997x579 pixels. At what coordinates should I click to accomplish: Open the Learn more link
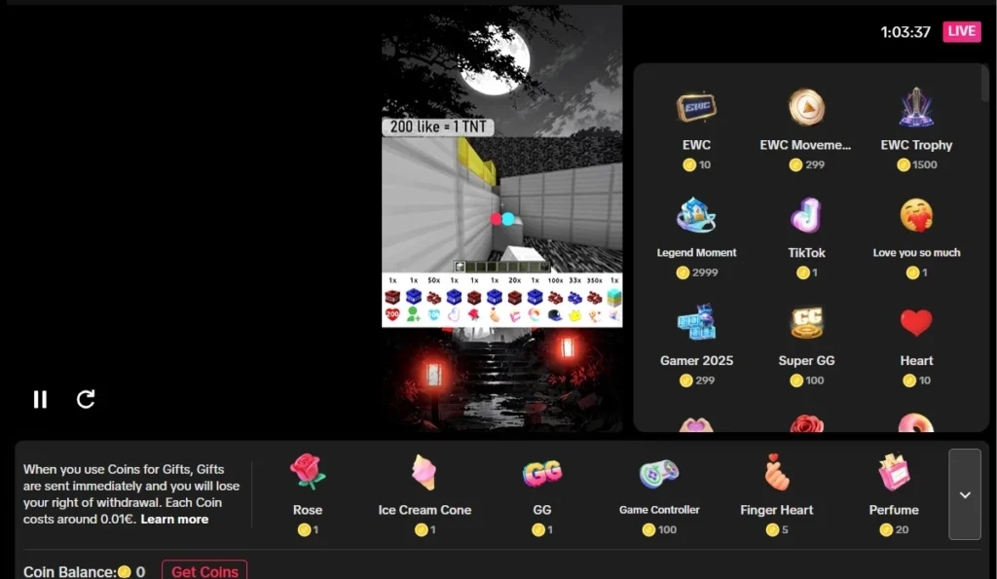(x=174, y=520)
